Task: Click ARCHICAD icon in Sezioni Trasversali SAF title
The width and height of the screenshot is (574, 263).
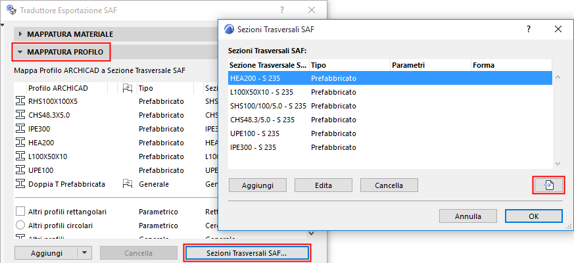Action: [x=229, y=30]
